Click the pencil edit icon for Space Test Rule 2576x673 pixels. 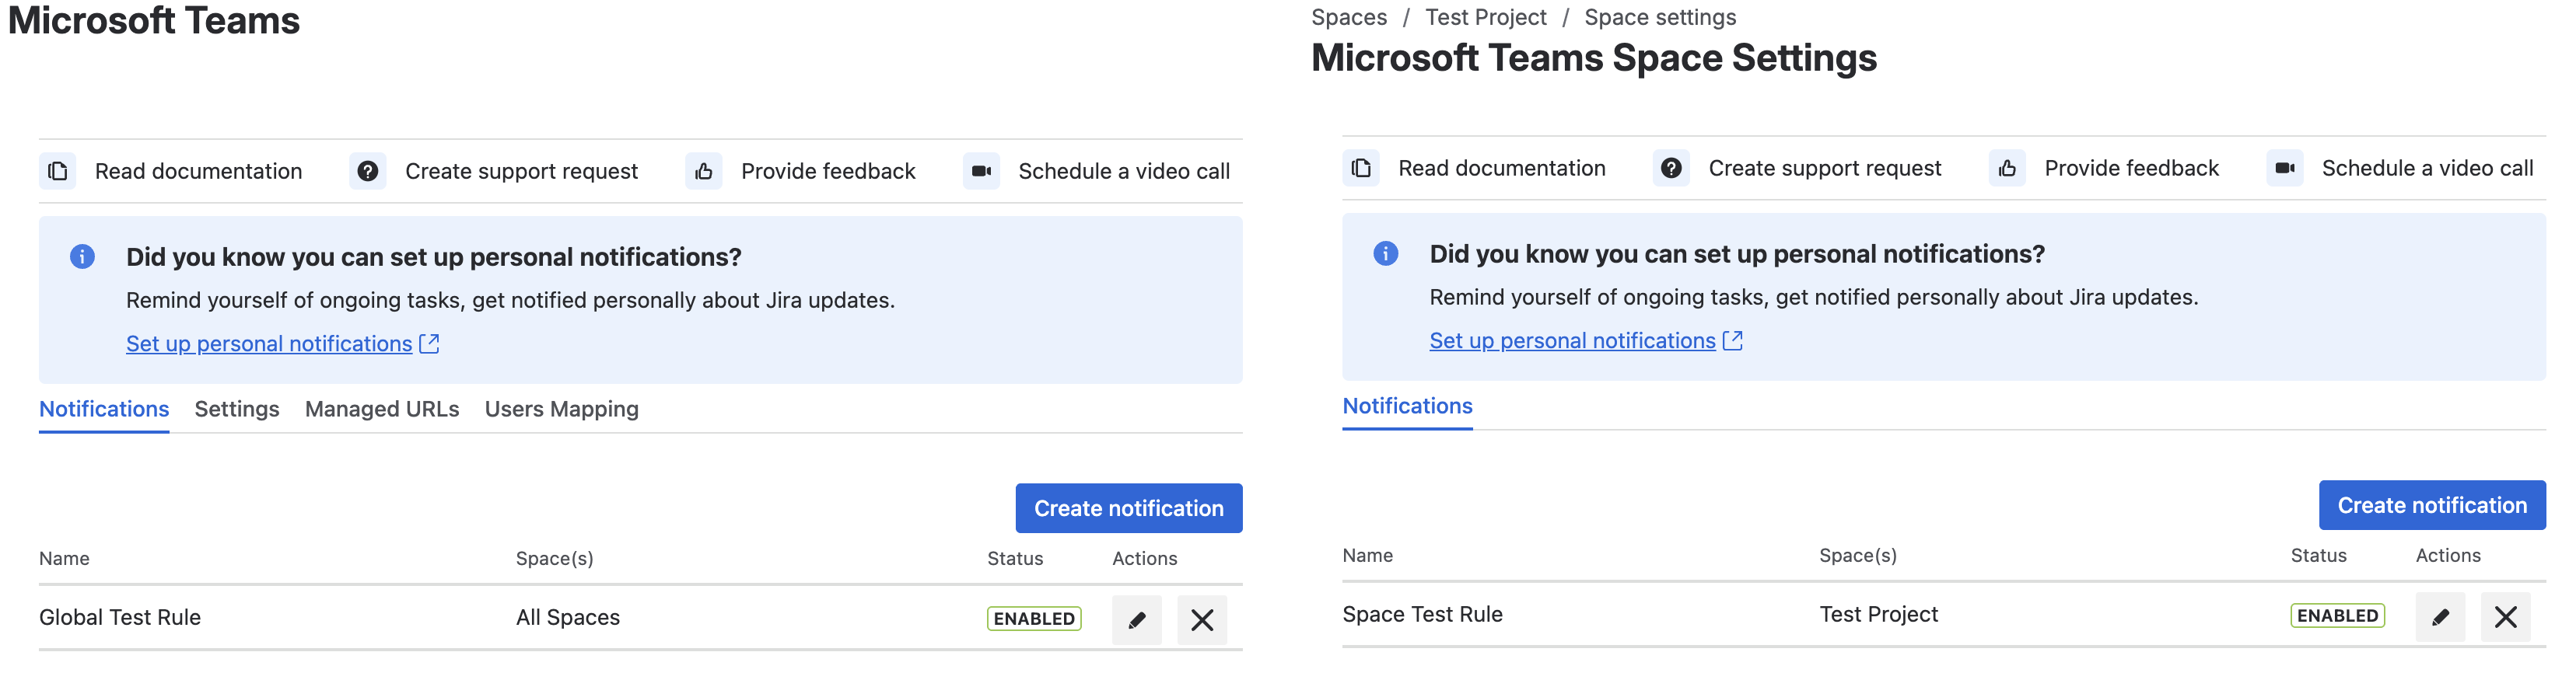click(x=2440, y=617)
